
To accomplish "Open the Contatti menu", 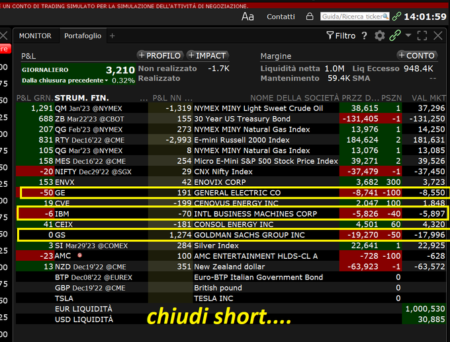I will click(281, 17).
